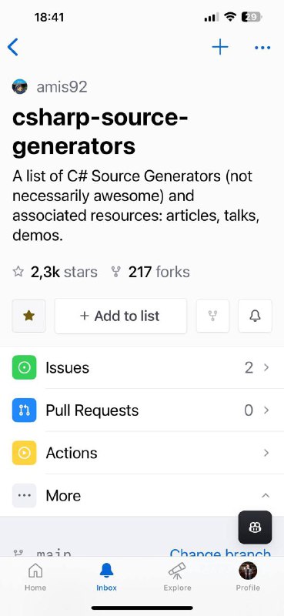The height and width of the screenshot is (616, 284).
Task: Open the amis92 owner profile link
Action: (x=62, y=87)
